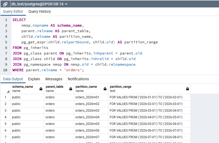Viewport: 219px width, 143px height.
Task: Click range cell FROM '2026-03-01' TO '2026-04-01'
Action: [150, 111]
